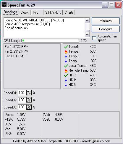The height and width of the screenshot is (145, 123).
Task: Click the Speed01 percentage input field
Action: pos(22,93)
